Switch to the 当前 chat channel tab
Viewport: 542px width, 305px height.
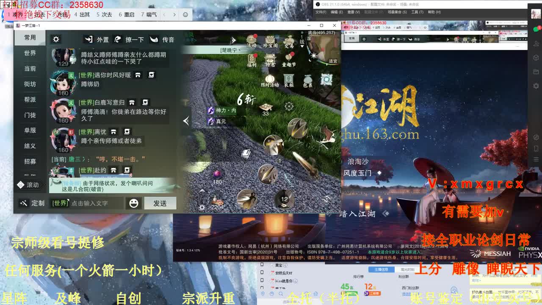(30, 69)
